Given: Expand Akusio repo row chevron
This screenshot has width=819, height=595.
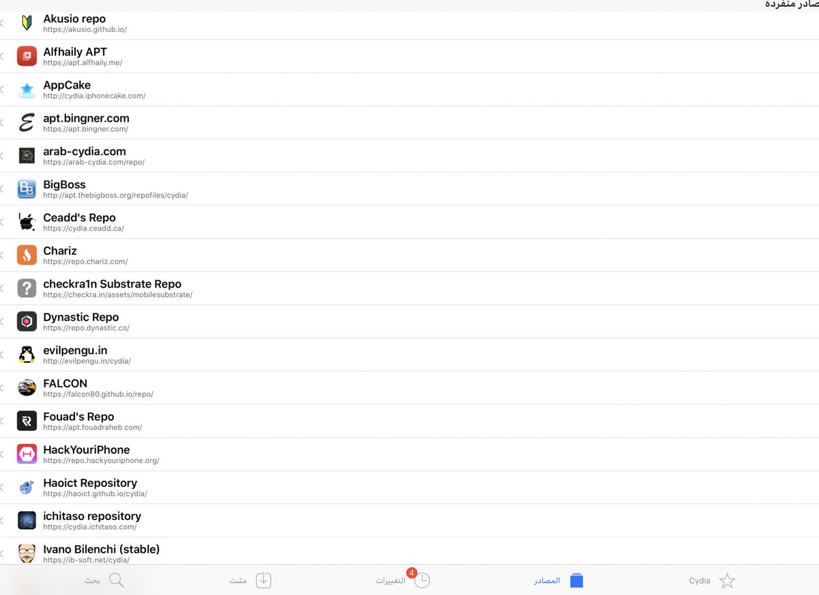Looking at the screenshot, I should (x=2, y=23).
